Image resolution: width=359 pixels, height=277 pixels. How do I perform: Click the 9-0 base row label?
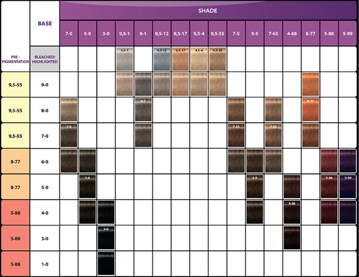[x=45, y=85]
